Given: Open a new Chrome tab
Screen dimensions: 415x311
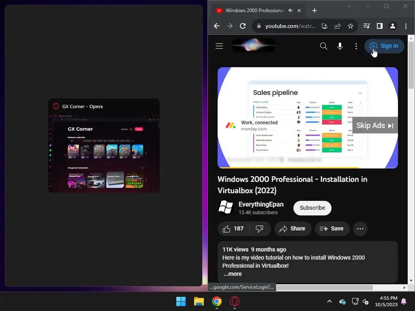Looking at the screenshot, I should pyautogui.click(x=314, y=10).
